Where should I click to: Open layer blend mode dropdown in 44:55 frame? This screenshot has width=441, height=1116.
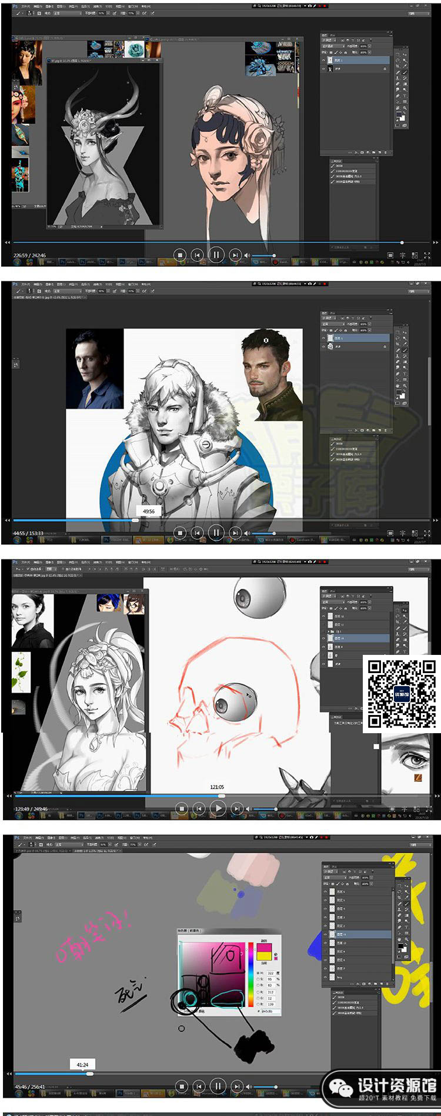point(332,323)
